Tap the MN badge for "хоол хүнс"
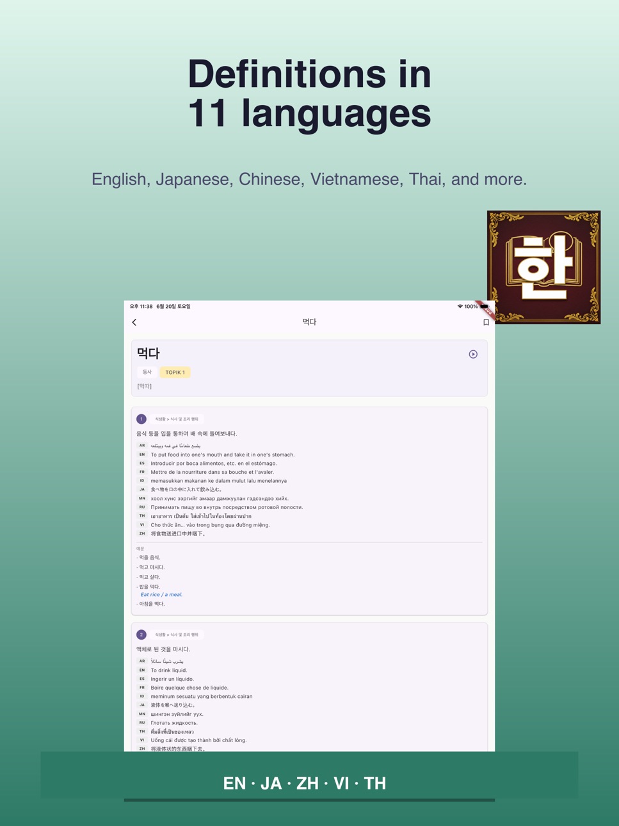The width and height of the screenshot is (619, 826). [x=142, y=498]
